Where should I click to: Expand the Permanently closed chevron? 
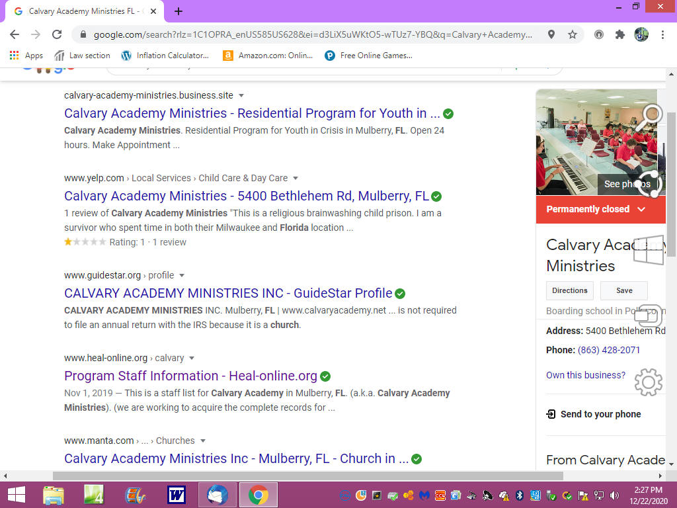point(641,209)
